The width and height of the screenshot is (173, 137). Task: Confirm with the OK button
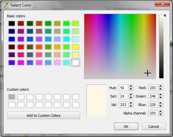click(x=126, y=126)
